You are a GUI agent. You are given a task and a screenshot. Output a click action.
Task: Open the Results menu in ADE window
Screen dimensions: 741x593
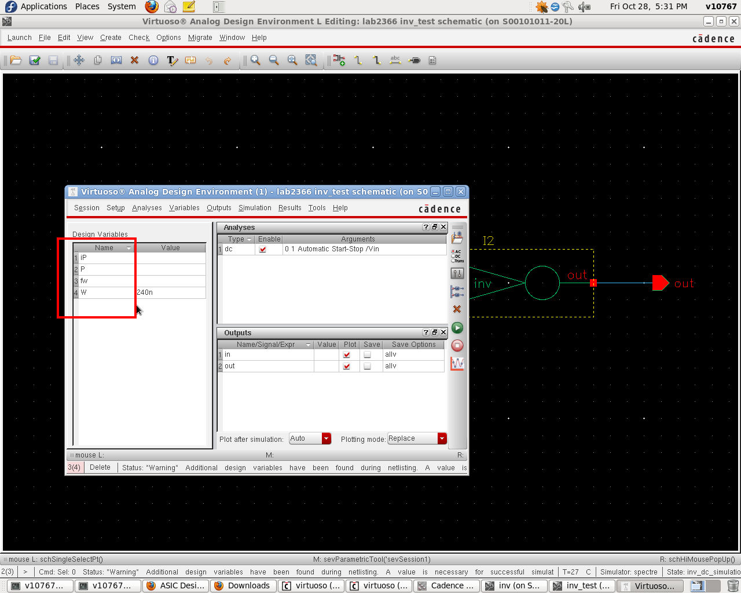[x=289, y=208]
